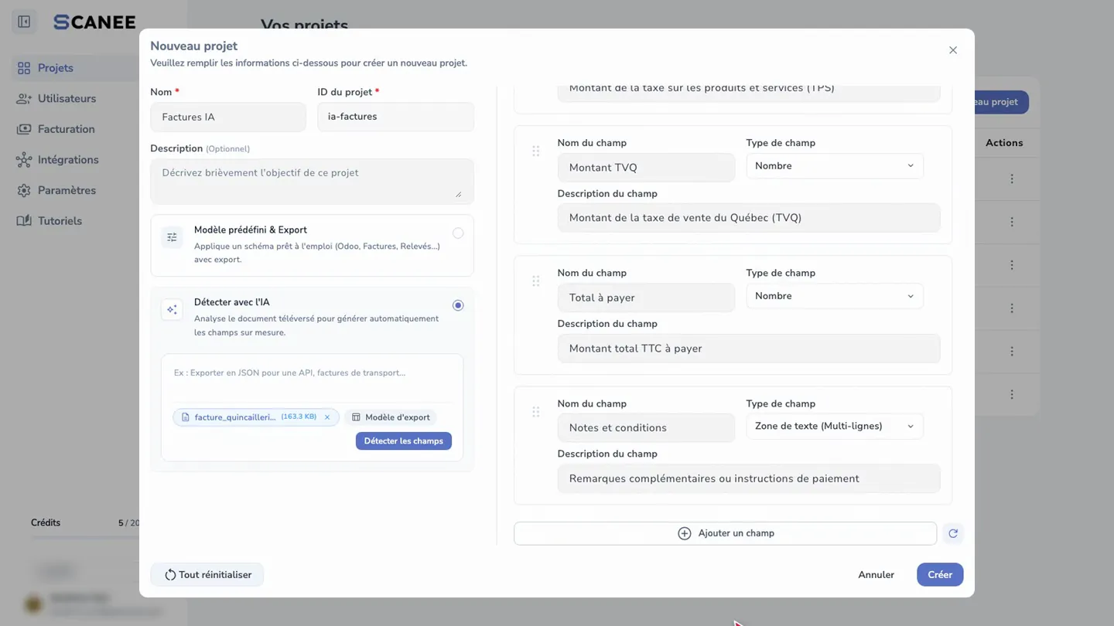
Task: Open type dropdown for Montant TVQ
Action: coord(835,166)
